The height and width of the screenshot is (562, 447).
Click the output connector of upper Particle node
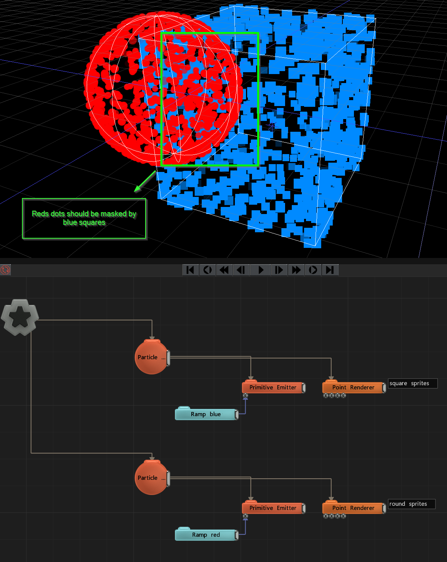click(168, 358)
